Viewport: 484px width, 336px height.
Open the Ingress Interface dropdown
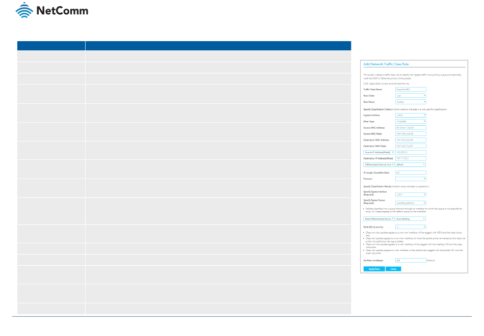[x=410, y=115]
